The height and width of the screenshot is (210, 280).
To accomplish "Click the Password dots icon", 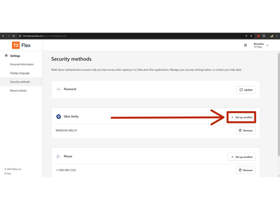I will (59, 89).
